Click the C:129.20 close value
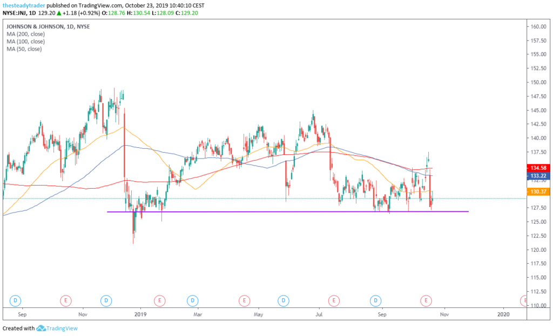The width and height of the screenshot is (553, 336). tap(186, 13)
